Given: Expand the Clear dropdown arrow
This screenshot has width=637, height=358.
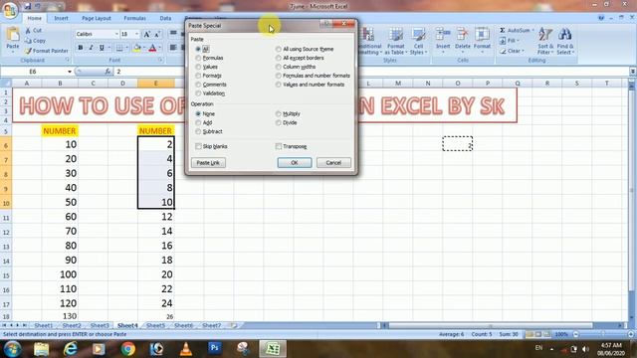Looking at the screenshot, I should [524, 51].
